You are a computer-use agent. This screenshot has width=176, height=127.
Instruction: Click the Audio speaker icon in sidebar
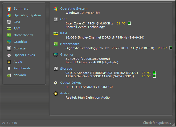[x=9, y=62]
